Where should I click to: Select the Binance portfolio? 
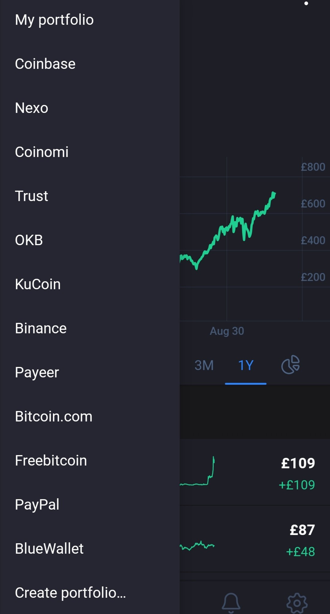90,328
